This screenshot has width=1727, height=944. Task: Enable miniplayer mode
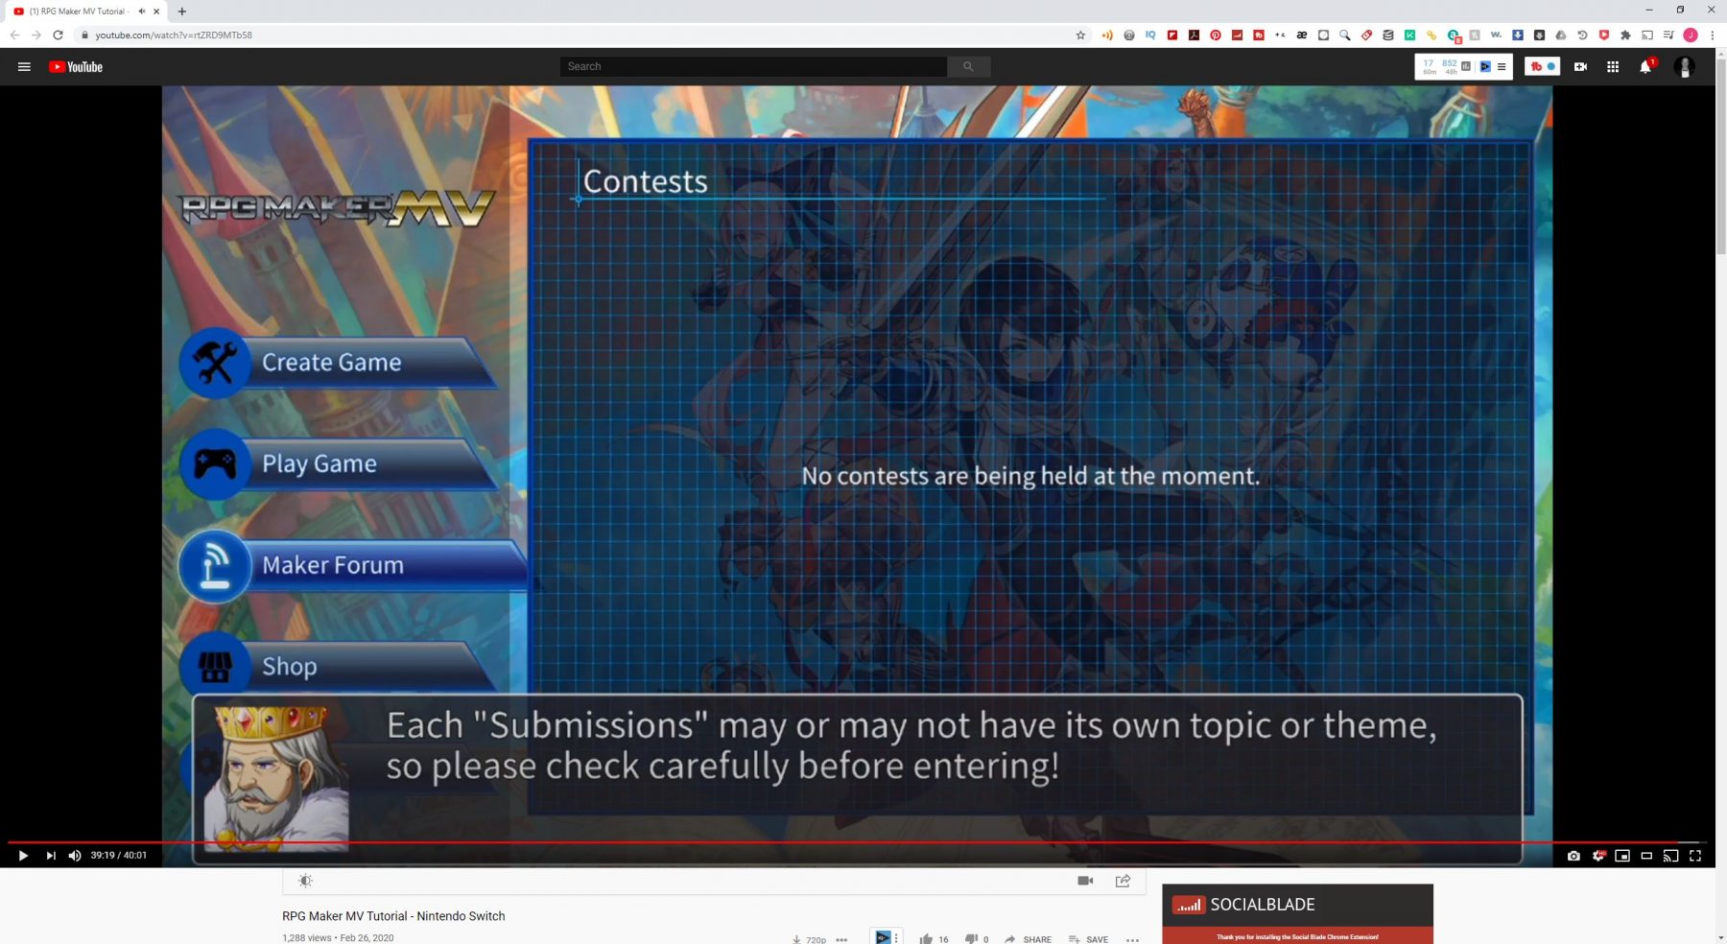(1622, 856)
